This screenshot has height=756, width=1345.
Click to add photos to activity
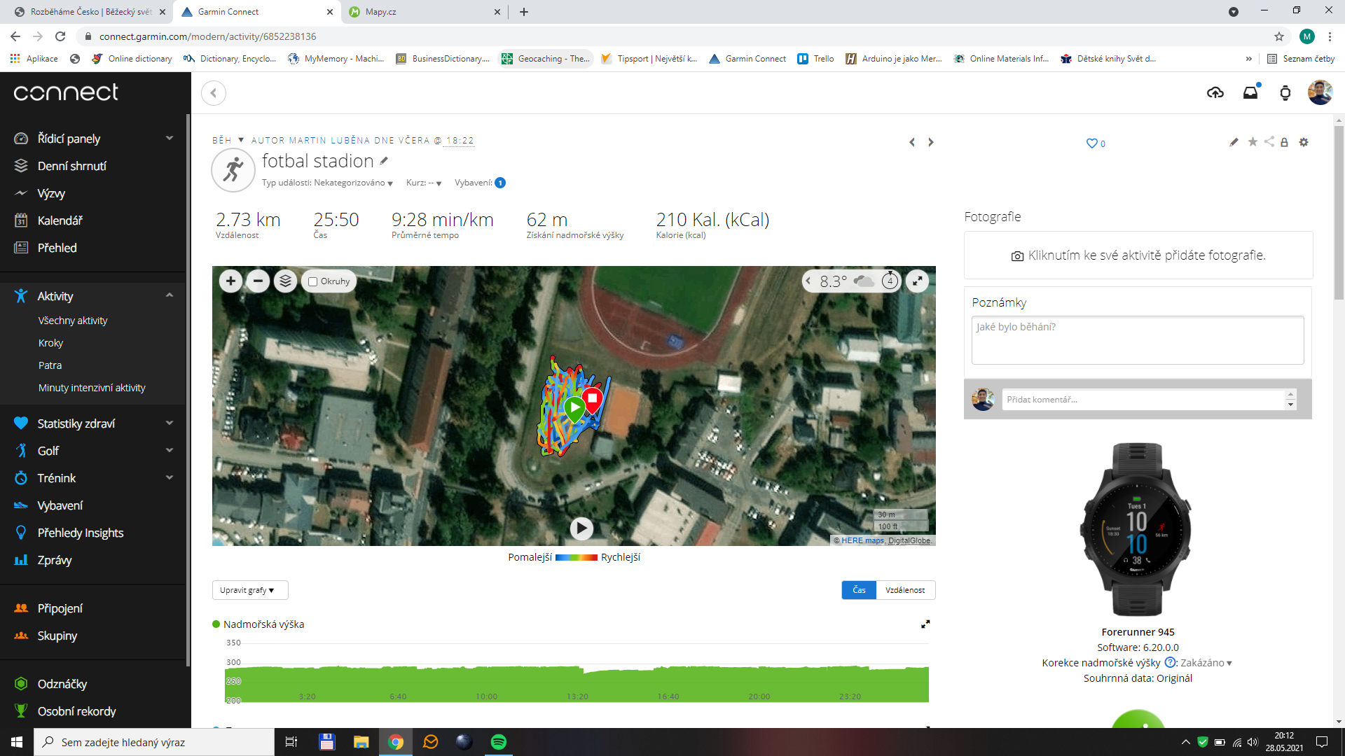[1138, 255]
